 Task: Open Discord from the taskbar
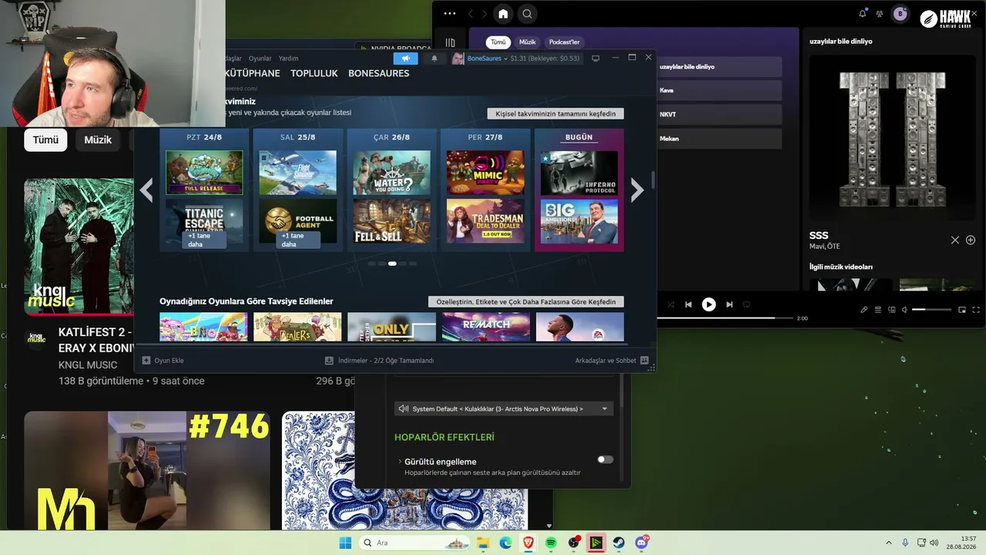coord(642,543)
